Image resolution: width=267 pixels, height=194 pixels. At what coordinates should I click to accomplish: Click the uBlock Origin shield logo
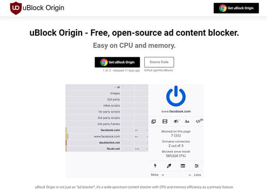15,8
